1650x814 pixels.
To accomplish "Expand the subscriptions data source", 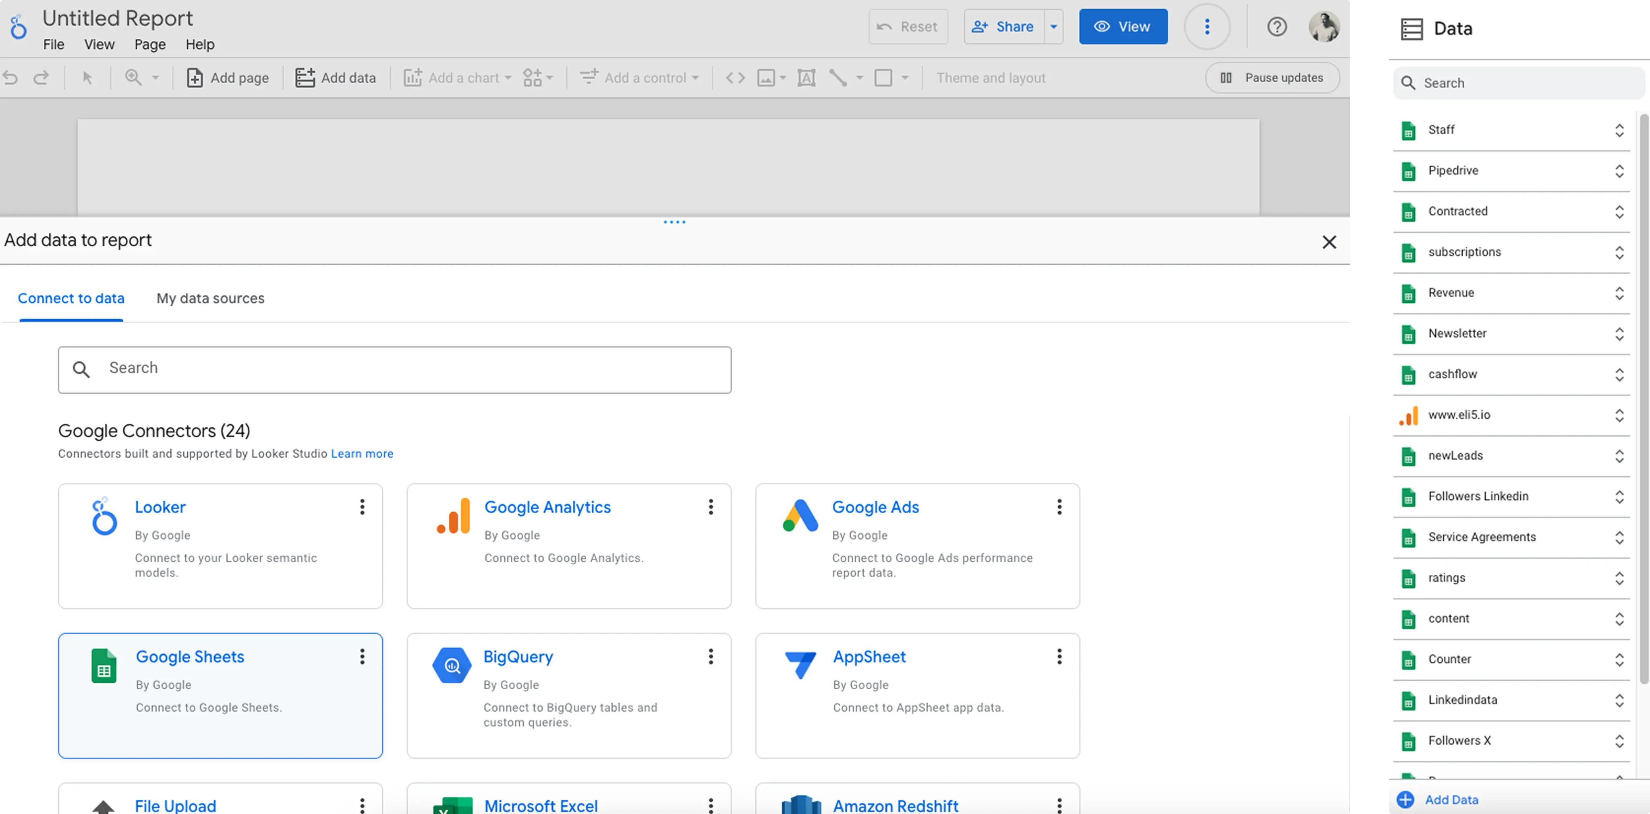I will coord(1619,252).
